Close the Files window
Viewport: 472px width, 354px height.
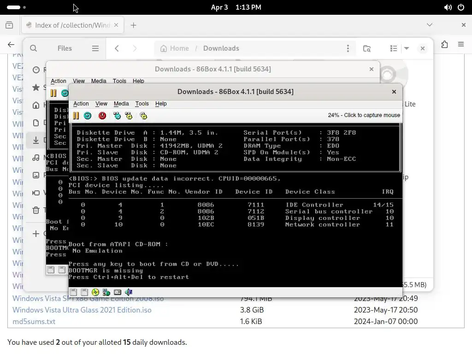click(423, 48)
